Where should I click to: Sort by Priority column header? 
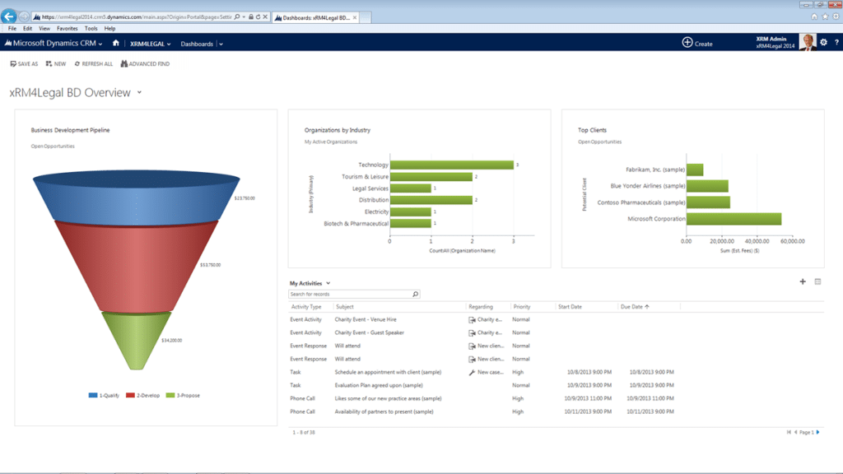521,307
